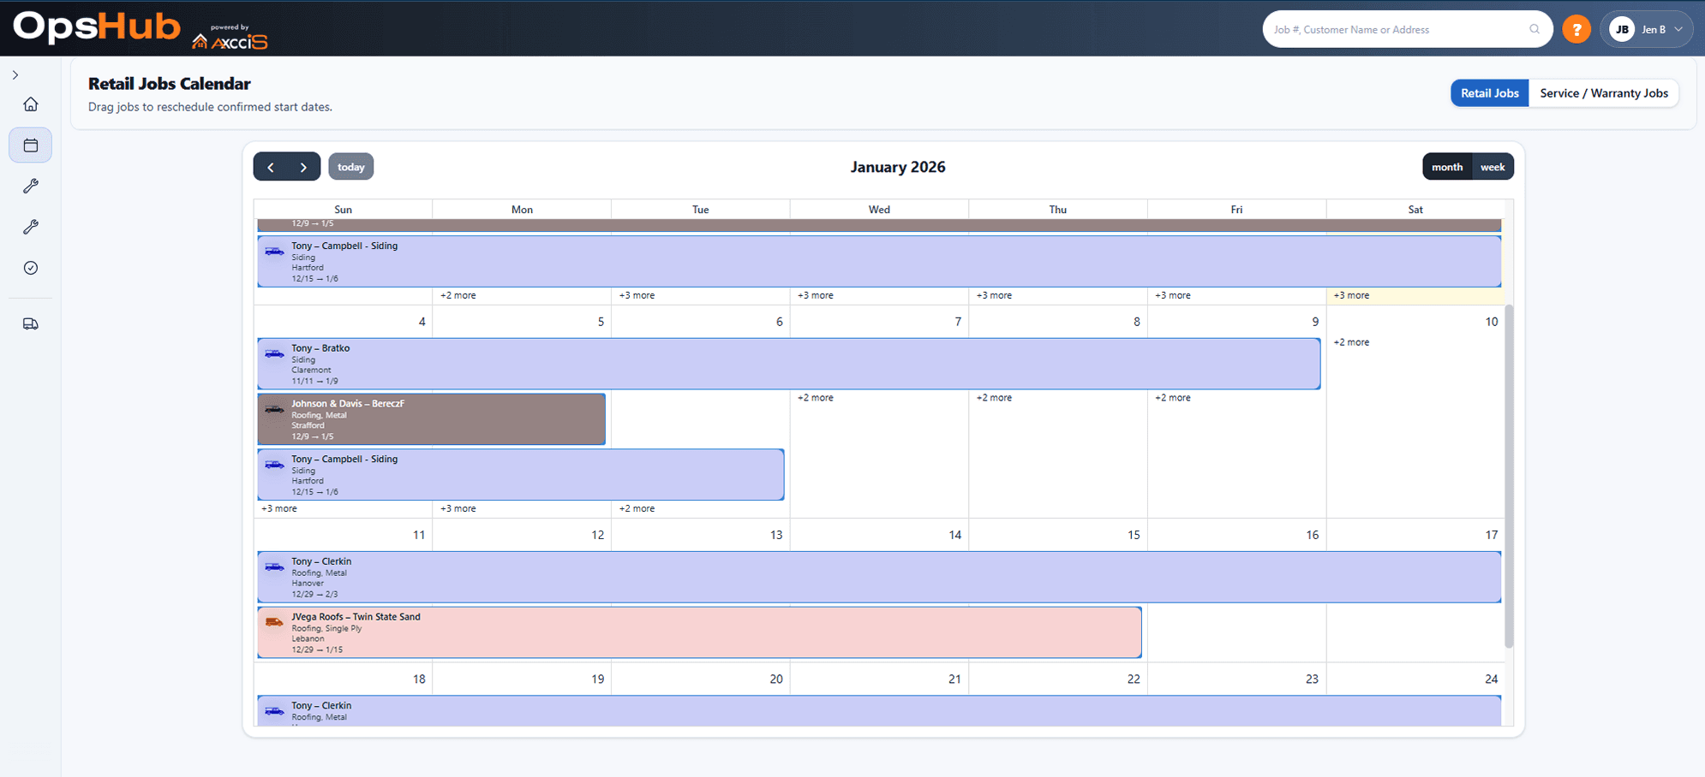1705x777 pixels.
Task: Open the pink JVega Roofs Twin State Sand job
Action: pos(698,632)
